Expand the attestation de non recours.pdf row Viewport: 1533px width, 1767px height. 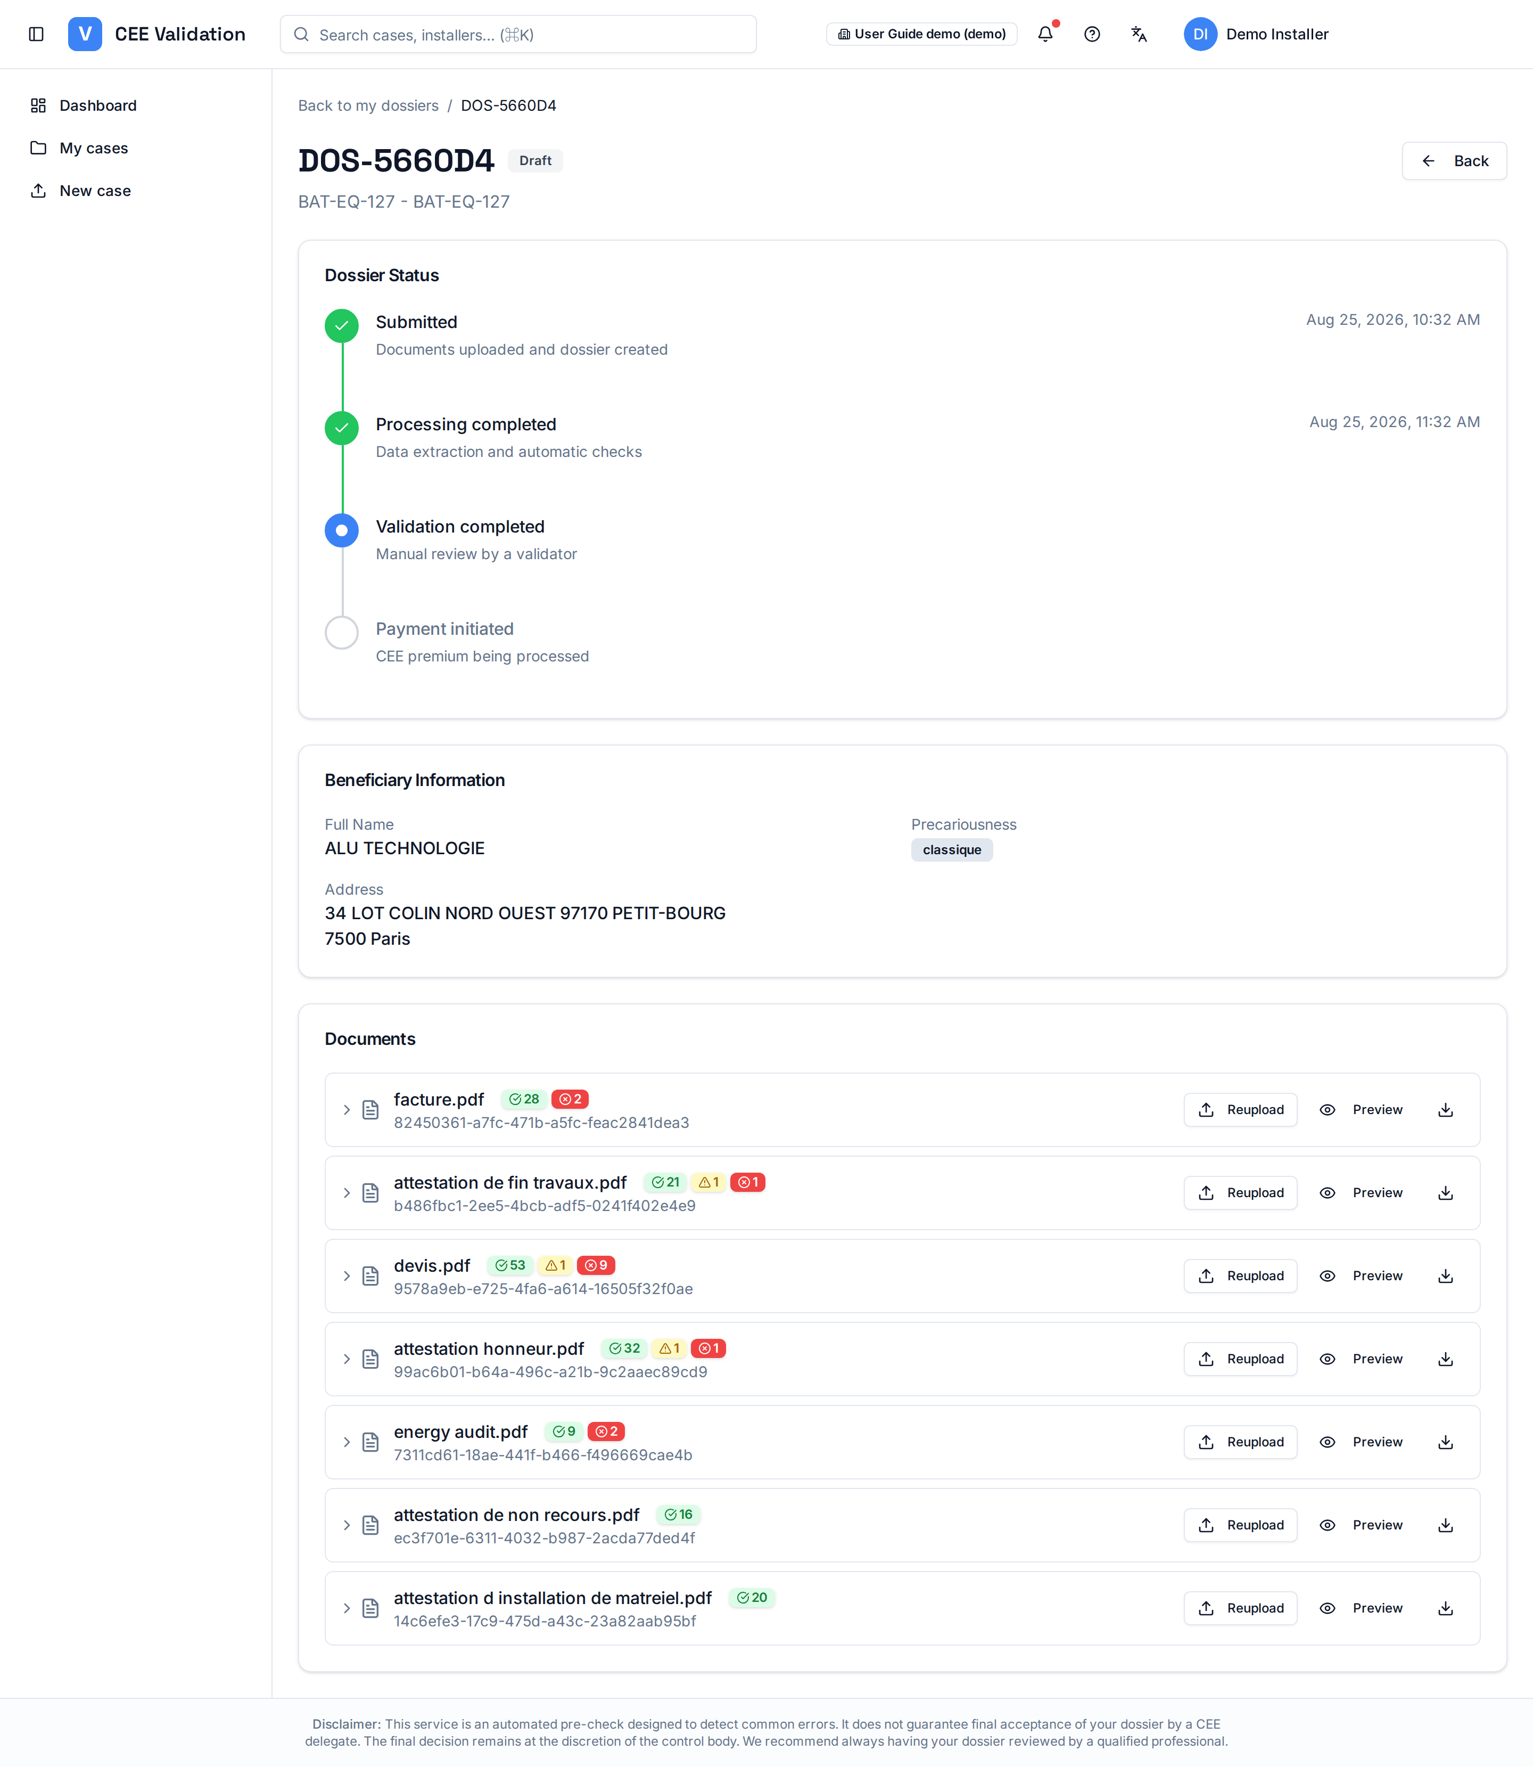point(347,1525)
